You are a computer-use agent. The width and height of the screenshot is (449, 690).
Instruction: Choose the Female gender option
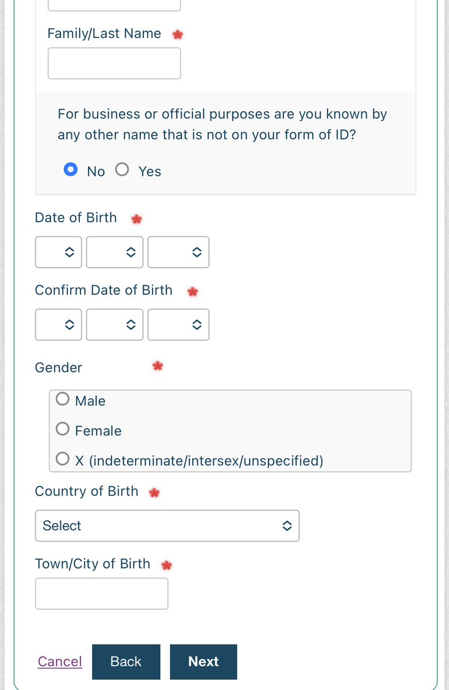(63, 429)
